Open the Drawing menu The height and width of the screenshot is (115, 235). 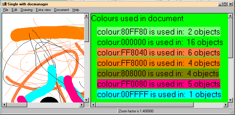(27, 10)
